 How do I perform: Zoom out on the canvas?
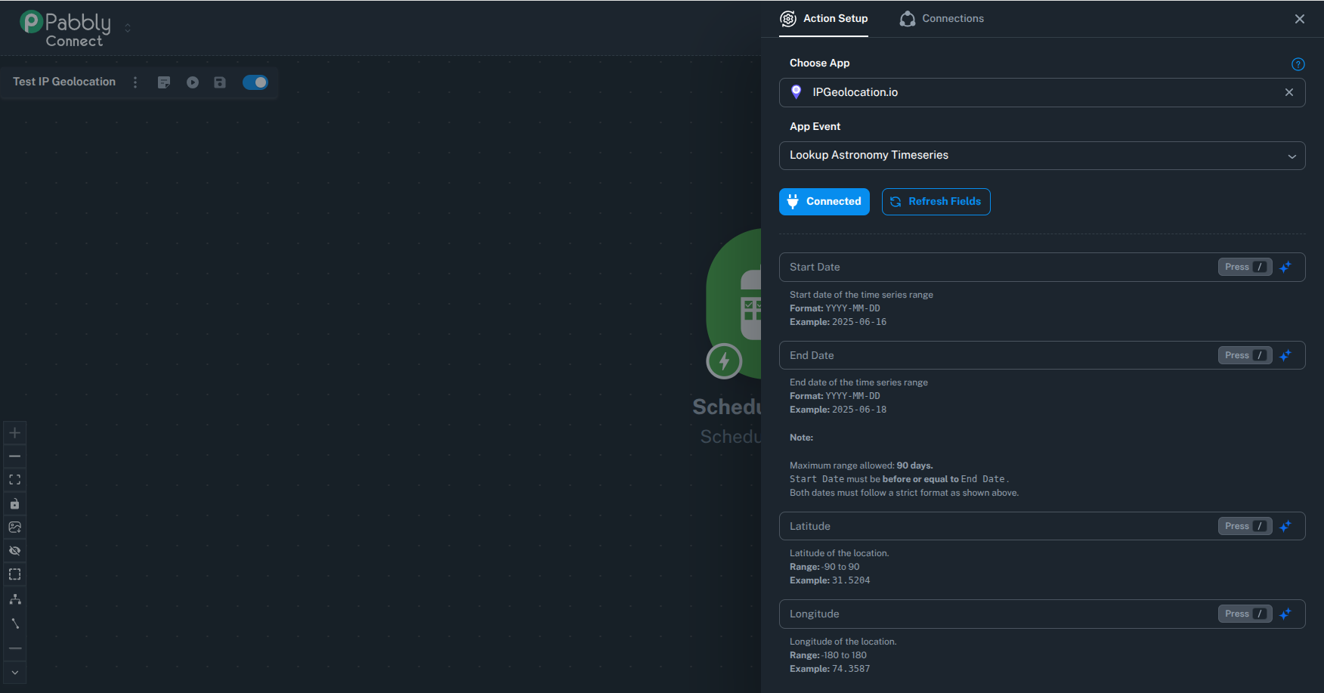pyautogui.click(x=15, y=456)
